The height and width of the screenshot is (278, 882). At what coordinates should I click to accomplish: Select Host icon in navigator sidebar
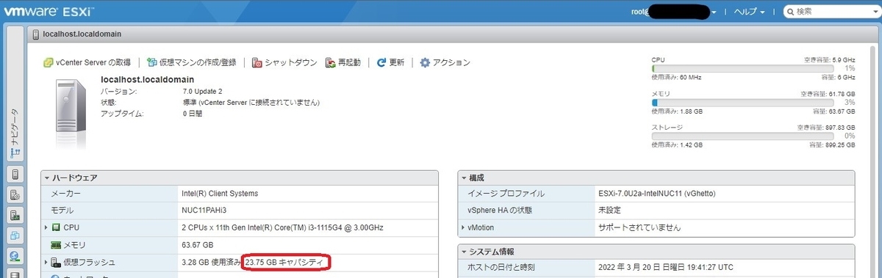(x=15, y=175)
